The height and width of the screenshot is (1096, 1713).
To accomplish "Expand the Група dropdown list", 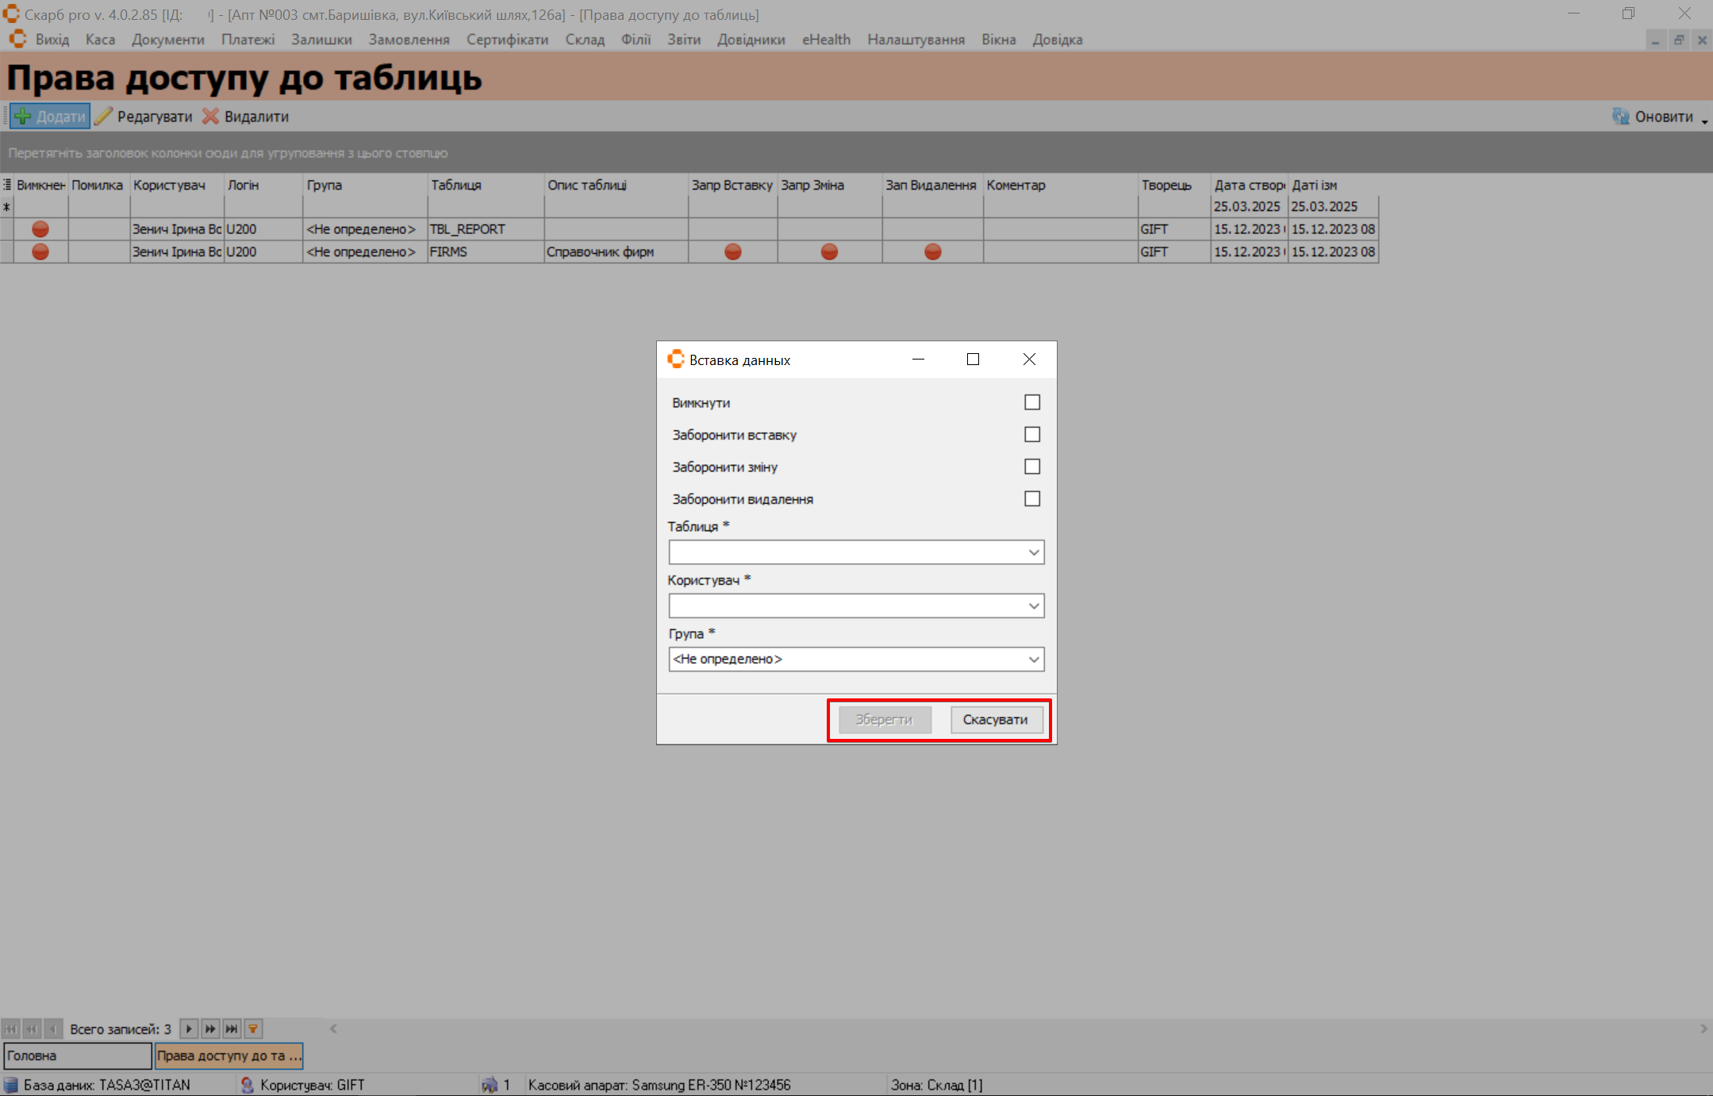I will 1033,660.
